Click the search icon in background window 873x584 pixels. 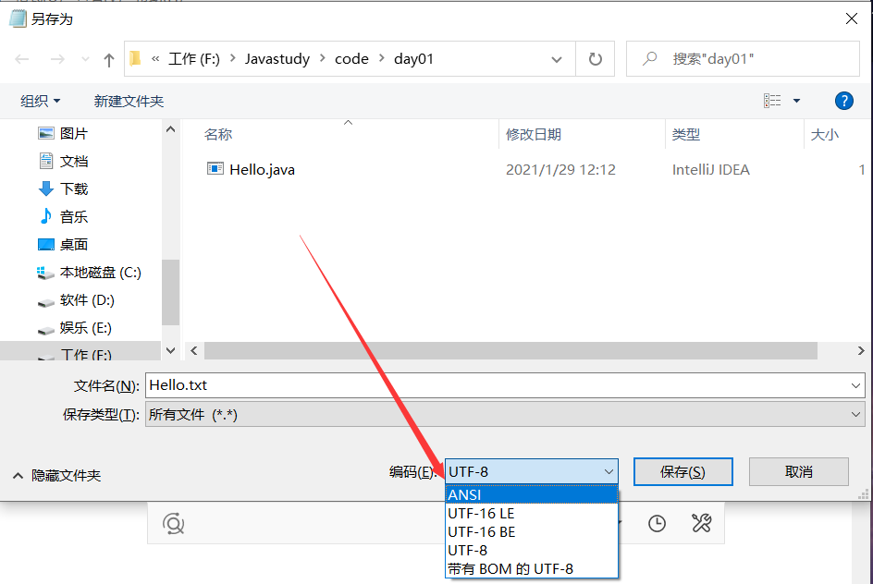[x=173, y=523]
